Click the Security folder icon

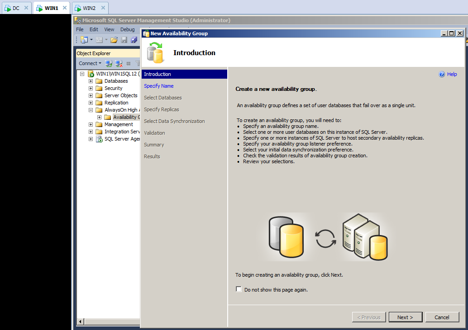(99, 88)
